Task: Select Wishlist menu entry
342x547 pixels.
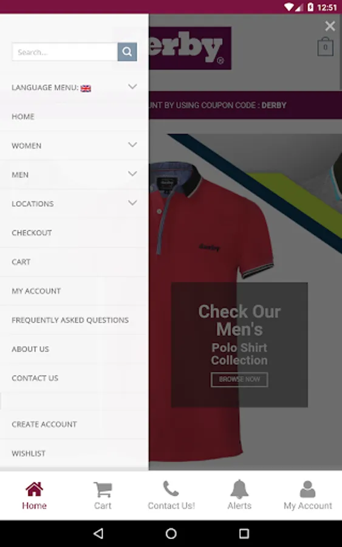Action: (x=29, y=453)
